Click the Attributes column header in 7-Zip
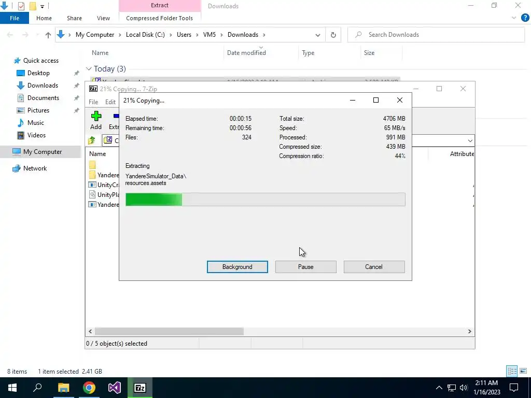The height and width of the screenshot is (398, 531). tap(462, 153)
